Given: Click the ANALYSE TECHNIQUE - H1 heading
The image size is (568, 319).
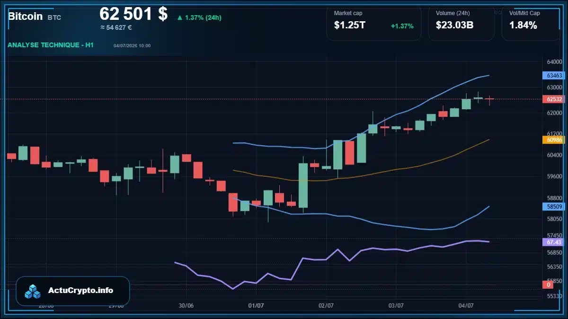Looking at the screenshot, I should pyautogui.click(x=51, y=45).
